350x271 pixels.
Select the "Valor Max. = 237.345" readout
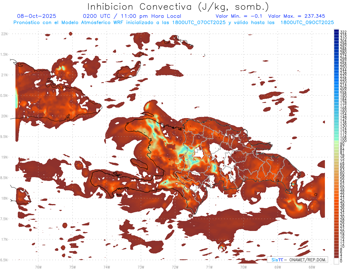pyautogui.click(x=296, y=16)
